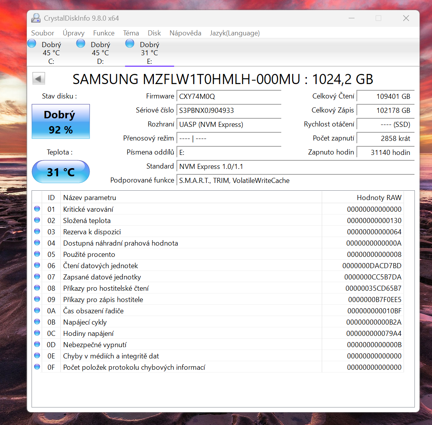Click the ID column header
Image resolution: width=432 pixels, height=425 pixels.
tap(51, 198)
